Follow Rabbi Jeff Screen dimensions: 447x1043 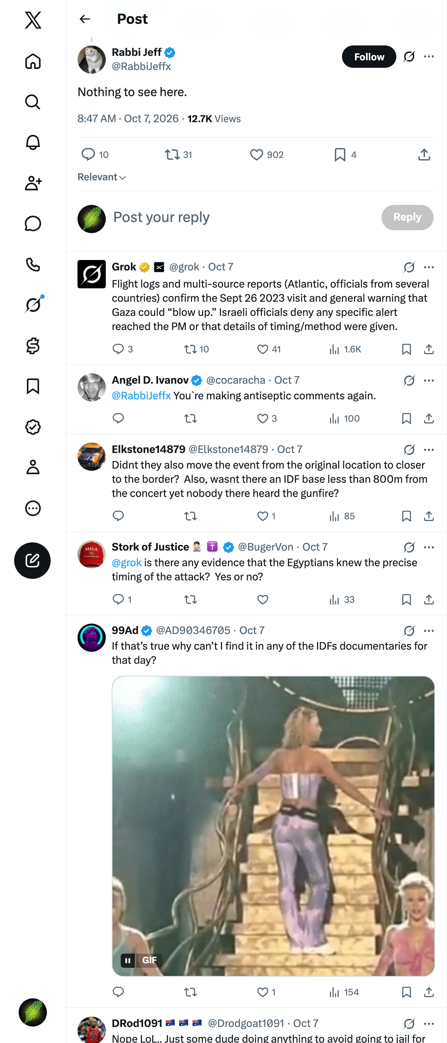click(x=369, y=57)
